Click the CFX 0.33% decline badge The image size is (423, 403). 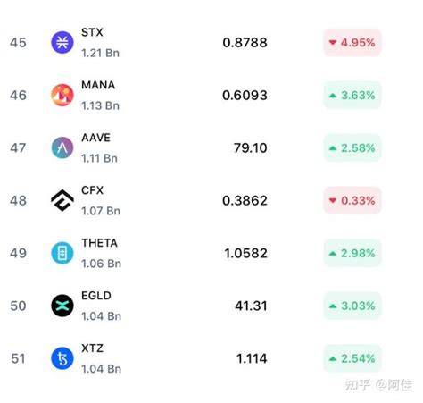[x=352, y=200]
